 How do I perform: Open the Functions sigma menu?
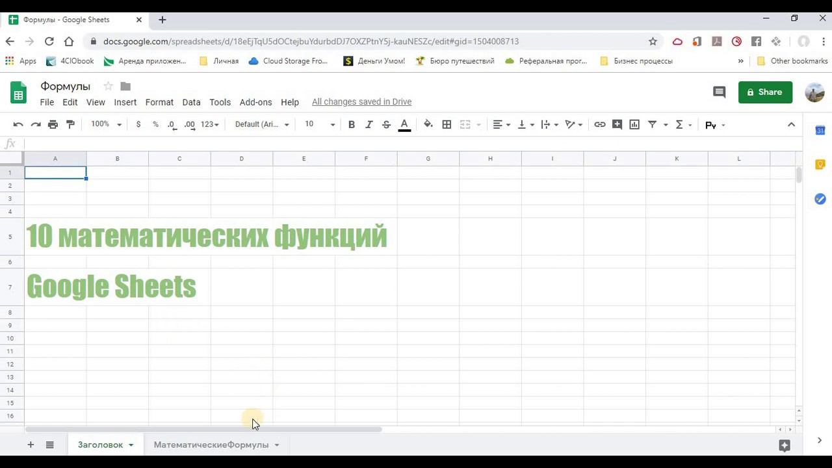pyautogui.click(x=679, y=124)
